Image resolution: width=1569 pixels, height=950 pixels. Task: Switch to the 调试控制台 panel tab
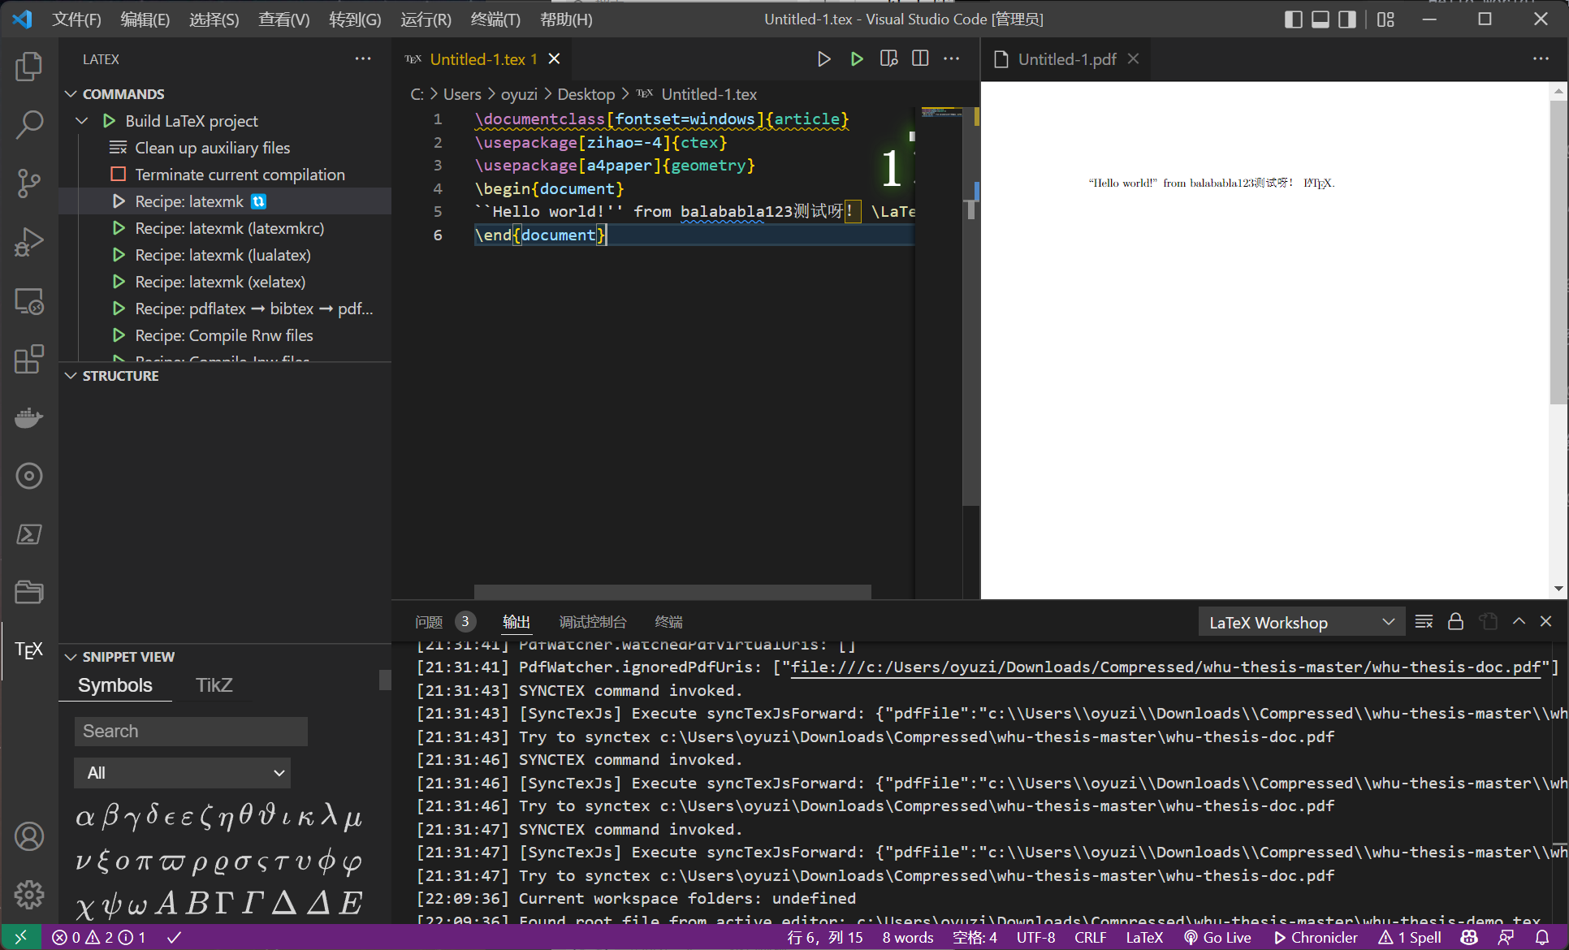coord(593,622)
